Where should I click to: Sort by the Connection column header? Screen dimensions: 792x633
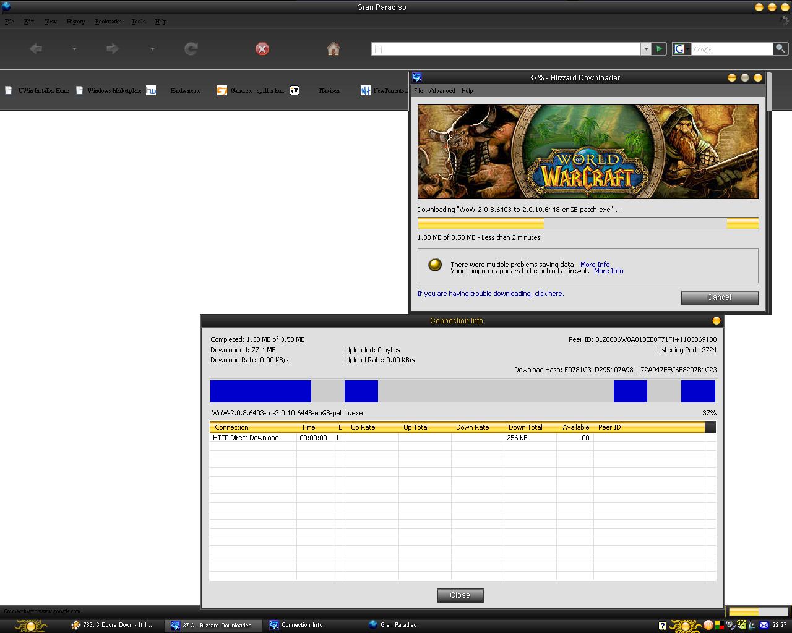coord(252,427)
